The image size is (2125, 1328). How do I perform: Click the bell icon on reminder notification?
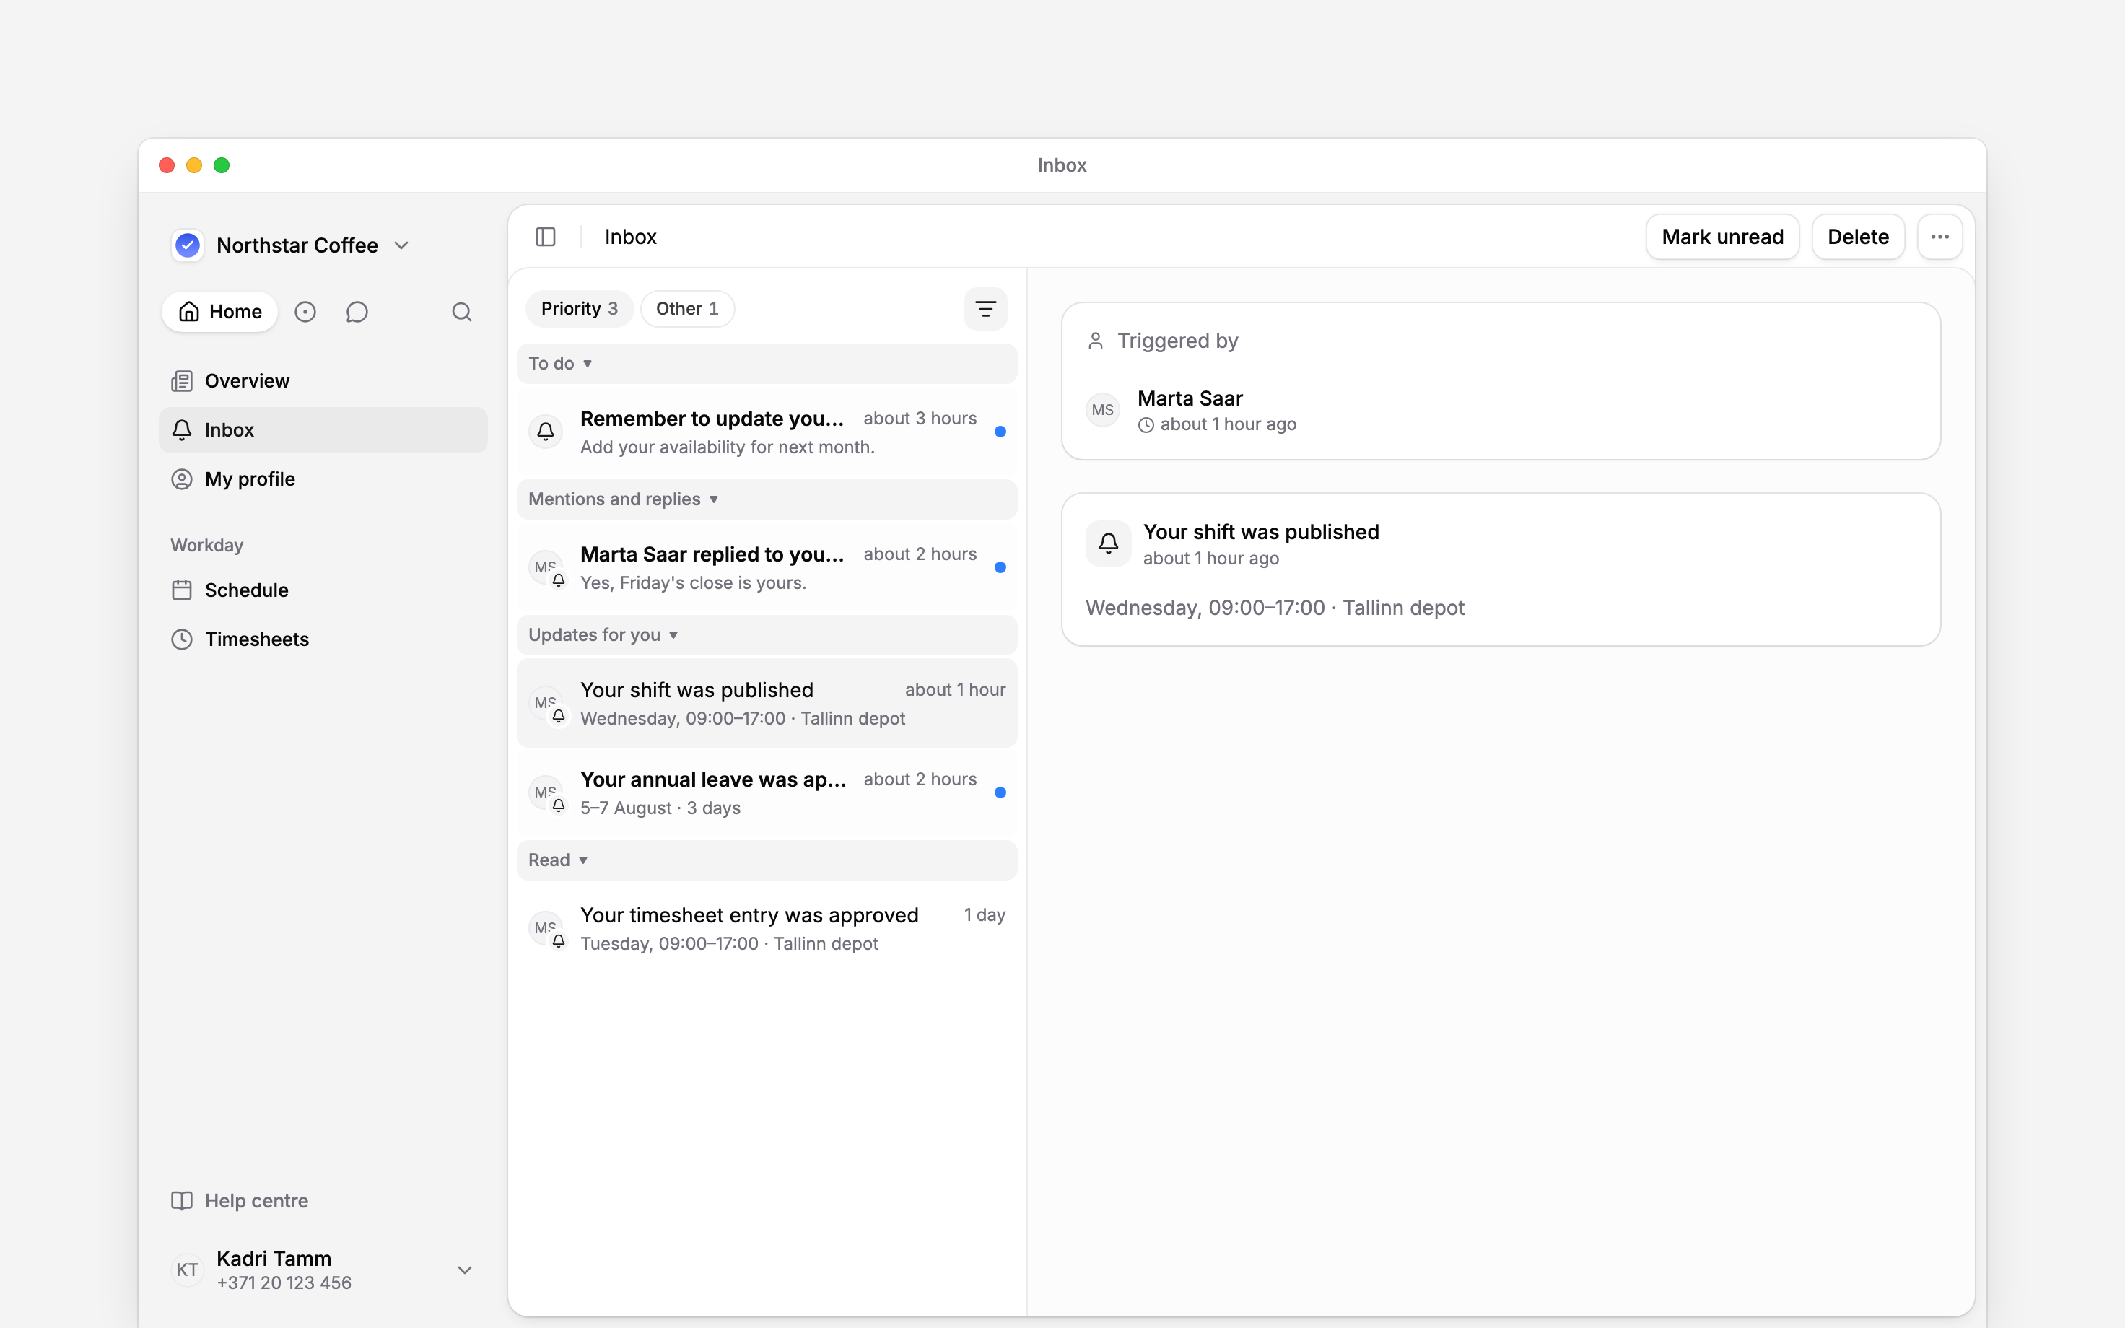(x=545, y=432)
